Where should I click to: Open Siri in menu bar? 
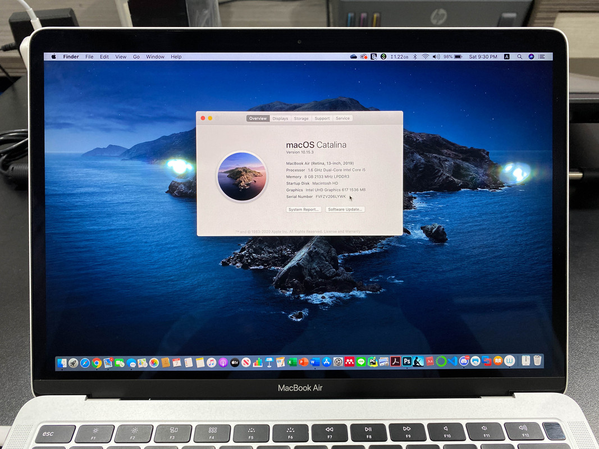[531, 57]
